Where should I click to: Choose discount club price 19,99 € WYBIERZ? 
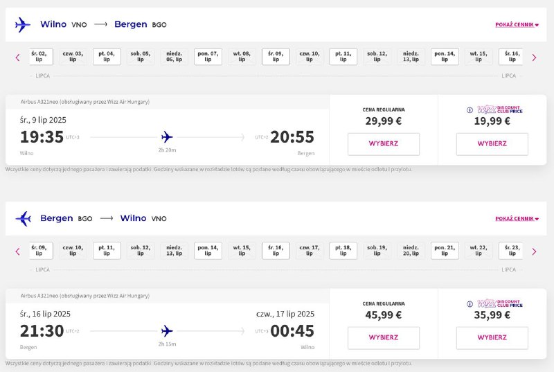(492, 144)
